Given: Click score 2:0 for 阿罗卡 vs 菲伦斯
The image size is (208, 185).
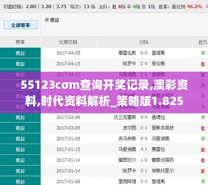Looking at the screenshot, I should pos(144,64).
